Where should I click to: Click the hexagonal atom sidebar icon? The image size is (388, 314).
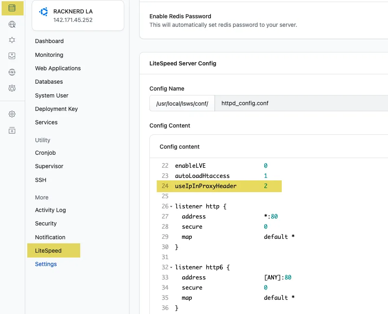12,39
